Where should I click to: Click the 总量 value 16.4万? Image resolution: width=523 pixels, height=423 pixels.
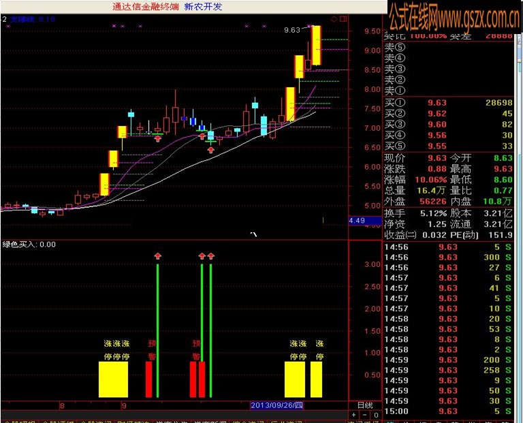(x=431, y=191)
